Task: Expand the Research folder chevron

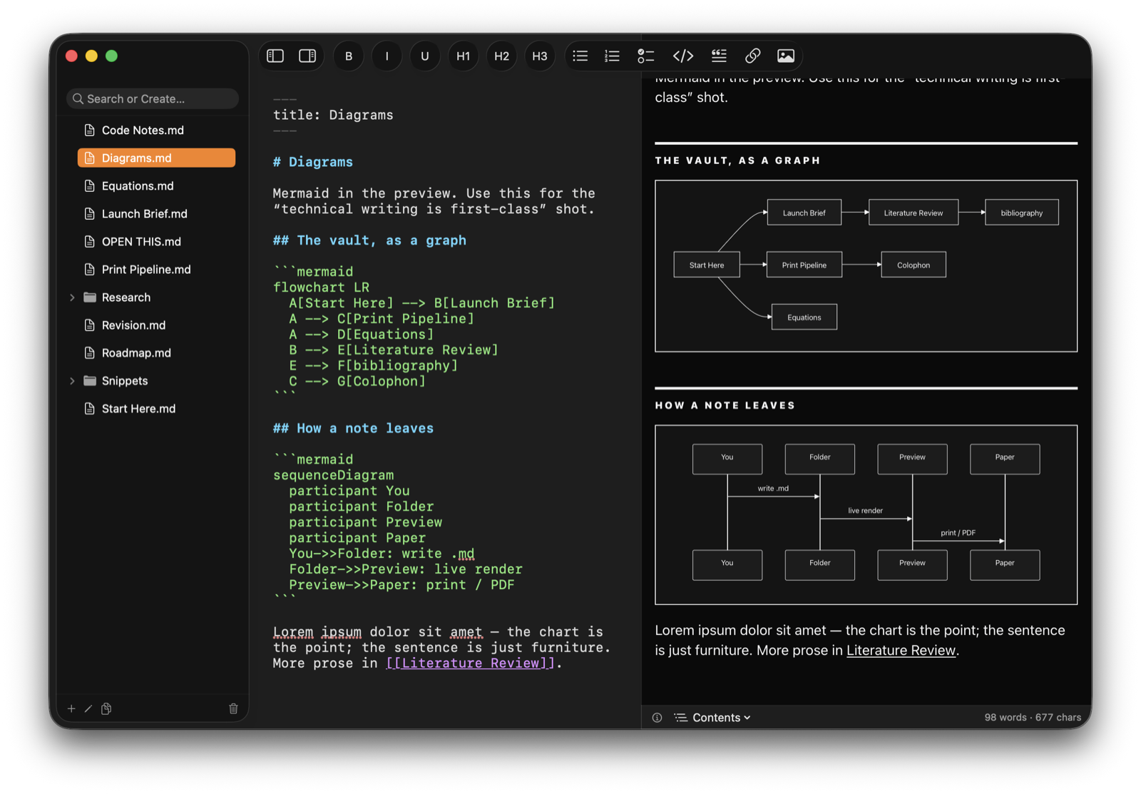Action: (72, 297)
